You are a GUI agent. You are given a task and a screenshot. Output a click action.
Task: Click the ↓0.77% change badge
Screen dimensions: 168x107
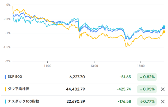coord(147,102)
